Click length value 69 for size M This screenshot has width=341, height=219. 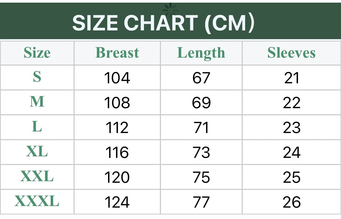click(x=201, y=103)
